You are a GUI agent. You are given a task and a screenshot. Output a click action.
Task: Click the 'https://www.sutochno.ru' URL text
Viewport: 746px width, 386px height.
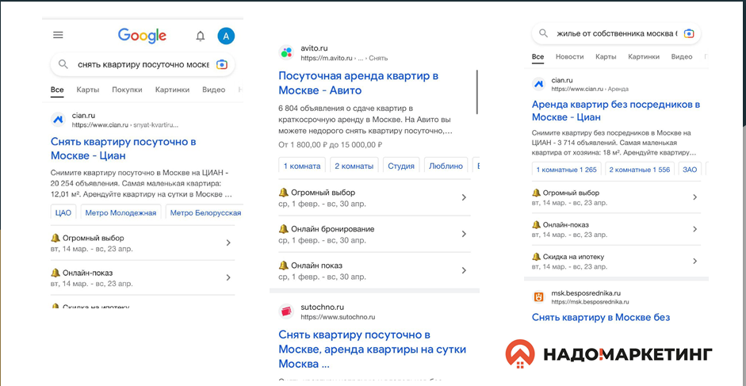click(x=338, y=317)
